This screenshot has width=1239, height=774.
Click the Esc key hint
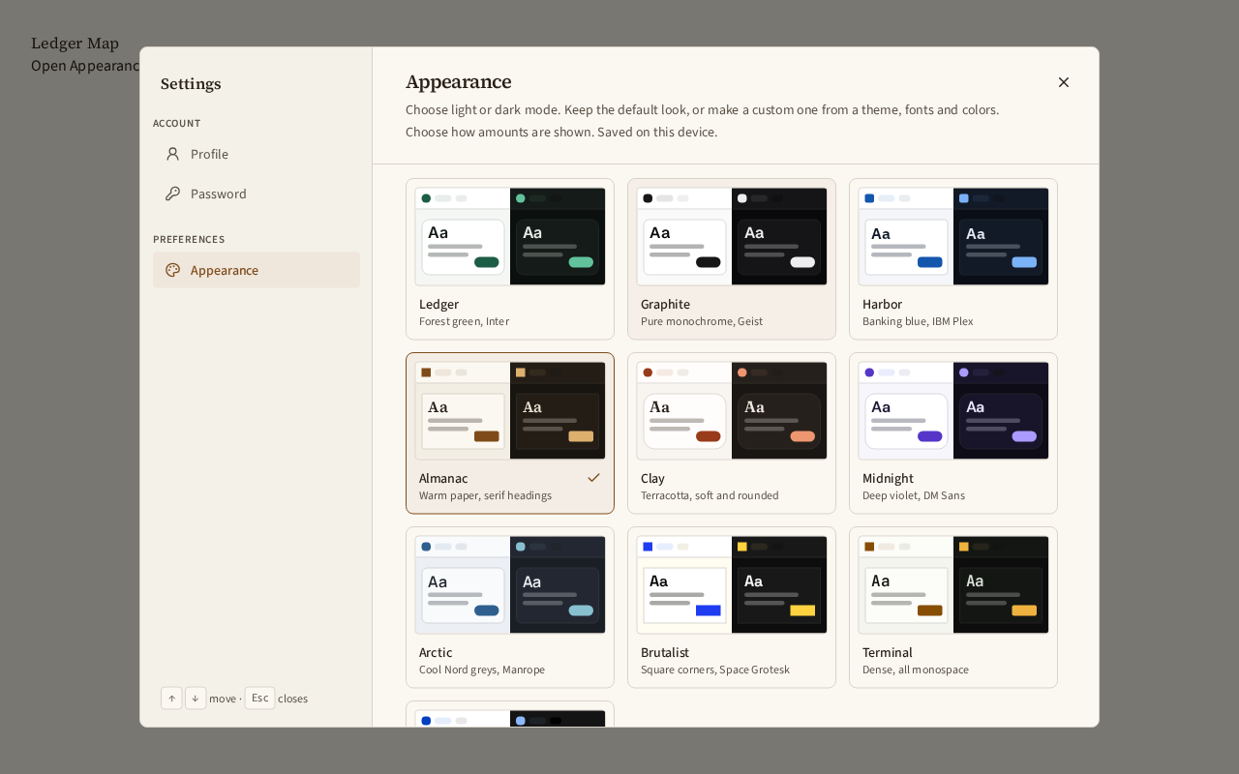point(259,699)
